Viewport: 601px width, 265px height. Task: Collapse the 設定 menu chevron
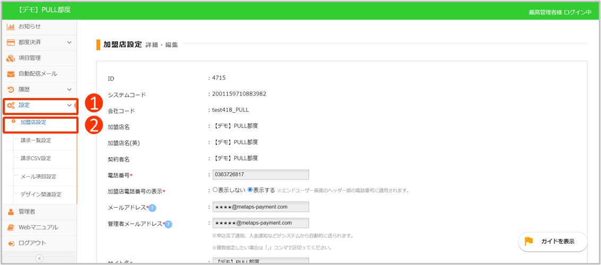pyautogui.click(x=69, y=105)
